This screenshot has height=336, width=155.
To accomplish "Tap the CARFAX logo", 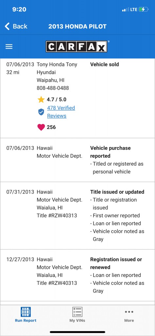I will click(x=76, y=47).
